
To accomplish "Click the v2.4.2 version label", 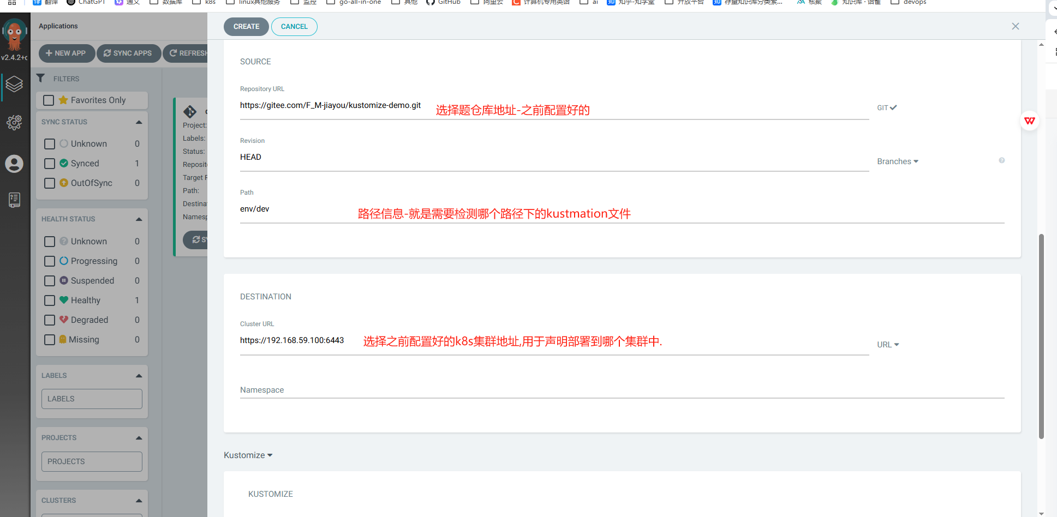I will pyautogui.click(x=14, y=57).
